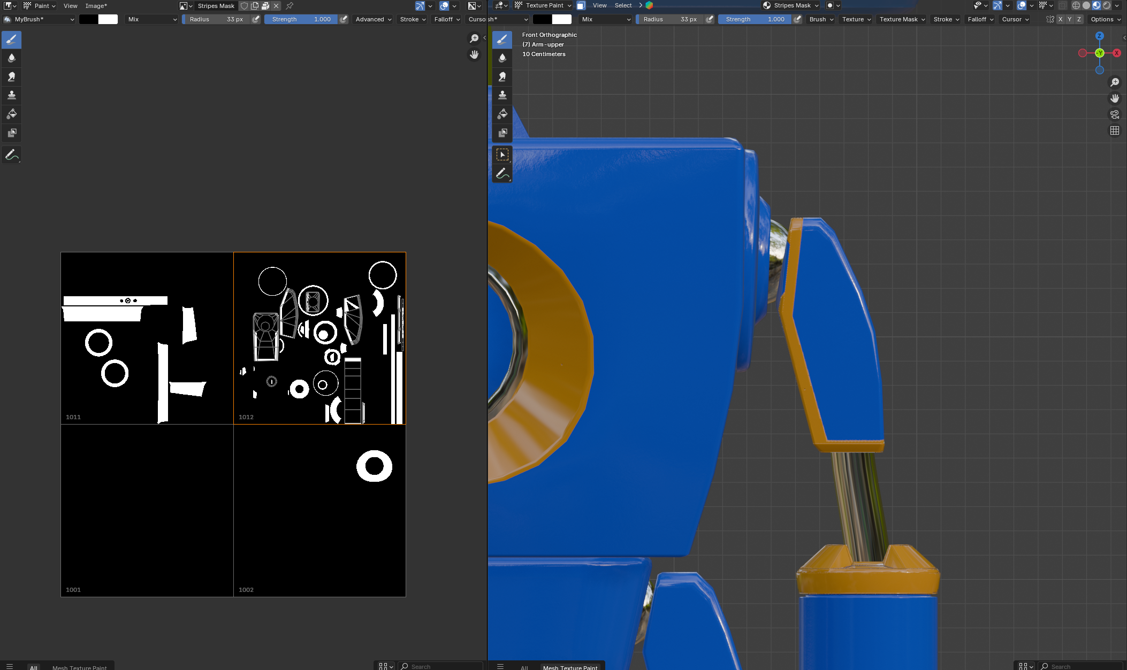The height and width of the screenshot is (670, 1127).
Task: Choose the Clone stamp tool in image editor
Action: (11, 95)
